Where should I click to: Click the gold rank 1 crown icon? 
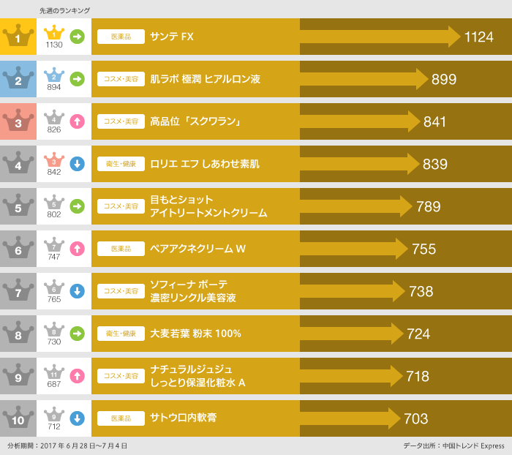18,37
